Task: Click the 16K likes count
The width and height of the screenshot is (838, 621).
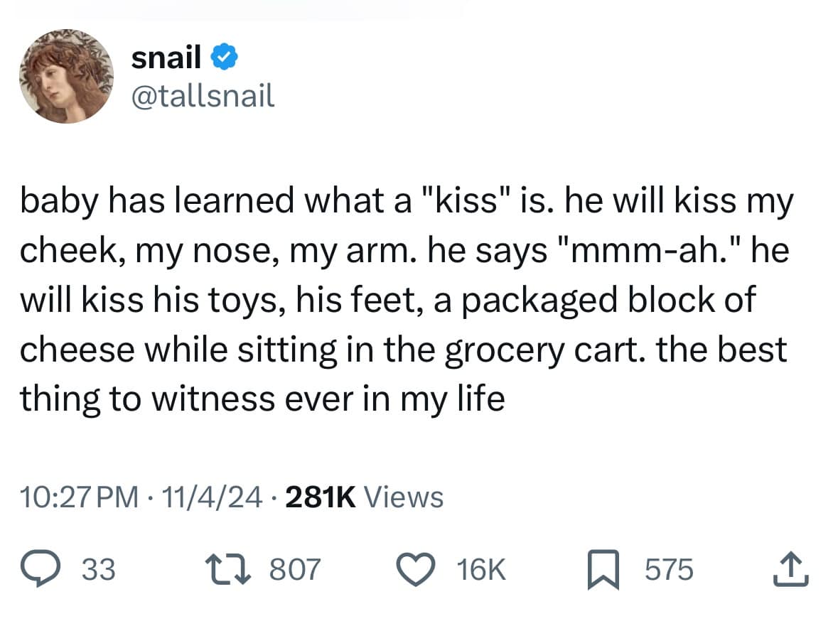Action: click(481, 570)
